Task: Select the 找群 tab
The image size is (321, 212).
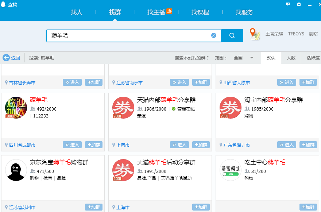Action: click(x=115, y=12)
